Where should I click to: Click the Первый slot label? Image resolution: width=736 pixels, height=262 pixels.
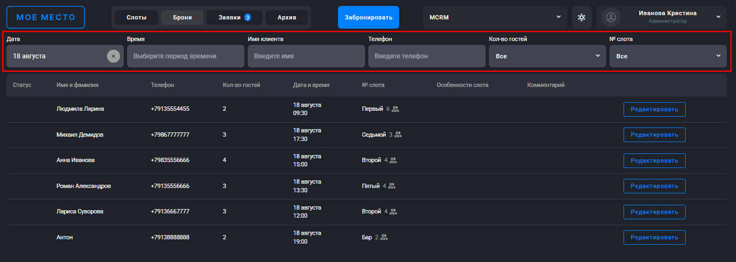(372, 109)
